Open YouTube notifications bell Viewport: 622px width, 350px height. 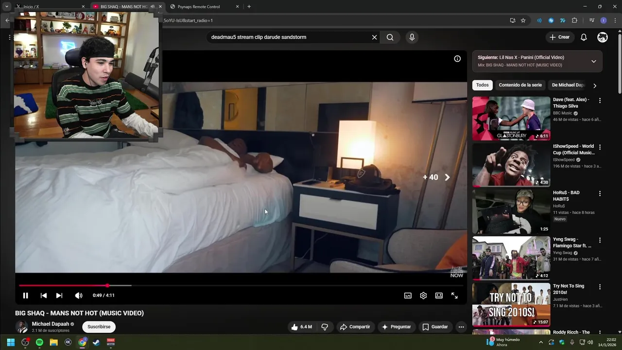point(584,37)
